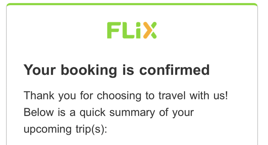Click the word "quick" in the paragraph
Screen dimensions: 268x145
93,113
